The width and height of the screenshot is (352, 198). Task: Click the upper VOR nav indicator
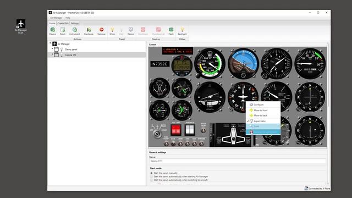point(310,97)
